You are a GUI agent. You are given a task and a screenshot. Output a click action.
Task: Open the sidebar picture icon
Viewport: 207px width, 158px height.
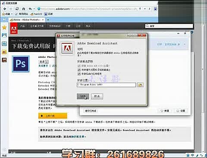click(x=4, y=35)
